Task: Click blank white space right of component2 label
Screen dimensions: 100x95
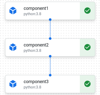Action: (x=64, y=47)
